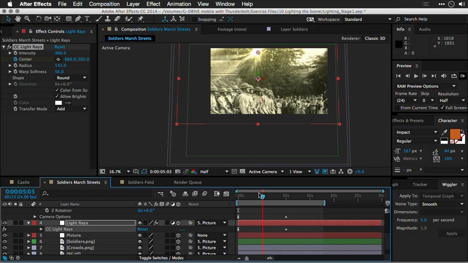Select the Roto Brush tool

129,19
